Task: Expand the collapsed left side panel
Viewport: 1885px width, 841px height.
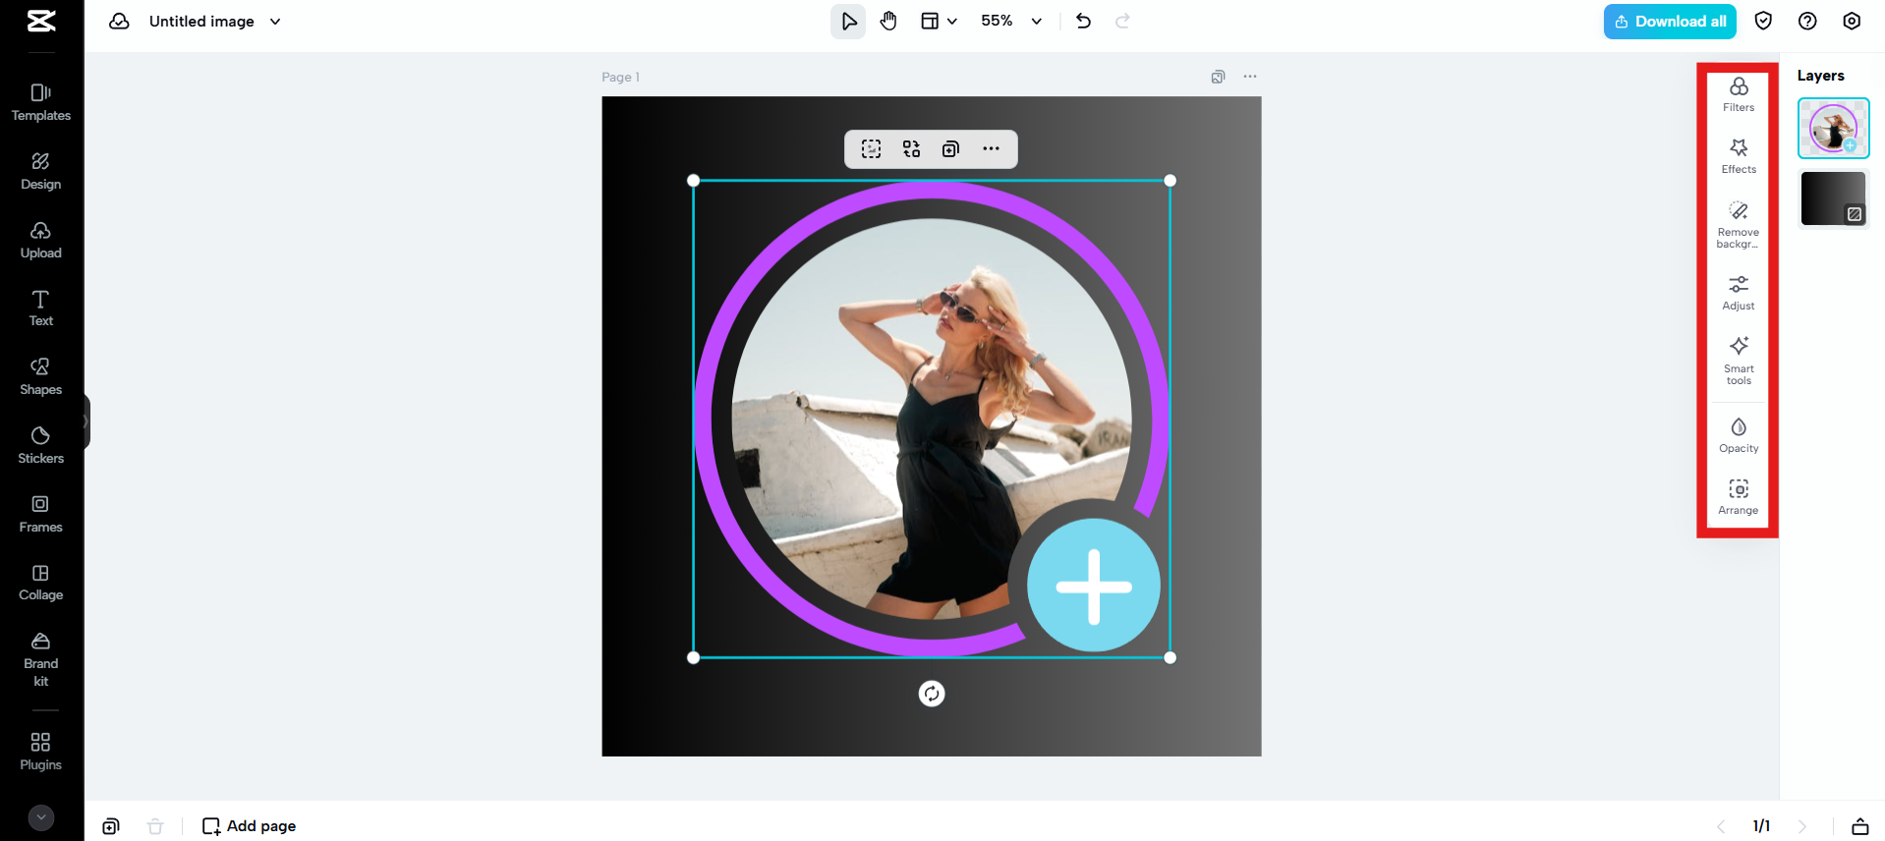Action: tap(86, 421)
